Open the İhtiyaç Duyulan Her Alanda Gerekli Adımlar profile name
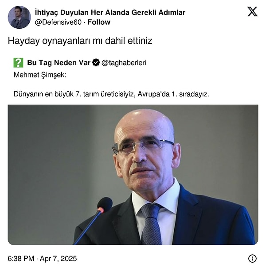 110,12
